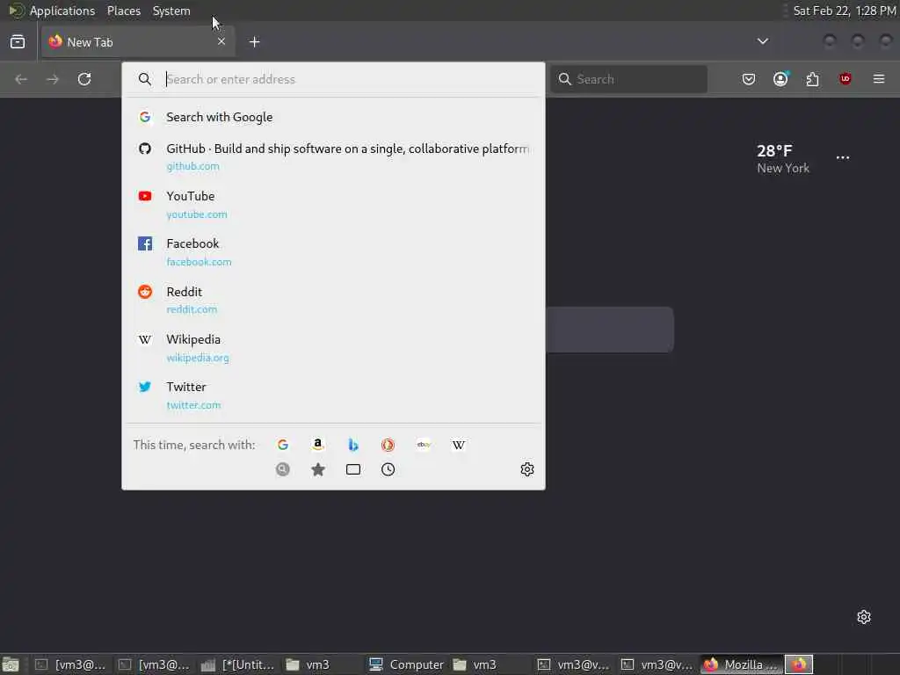Open the Firefox hamburger application menu
Image resolution: width=900 pixels, height=675 pixels.
coord(879,79)
